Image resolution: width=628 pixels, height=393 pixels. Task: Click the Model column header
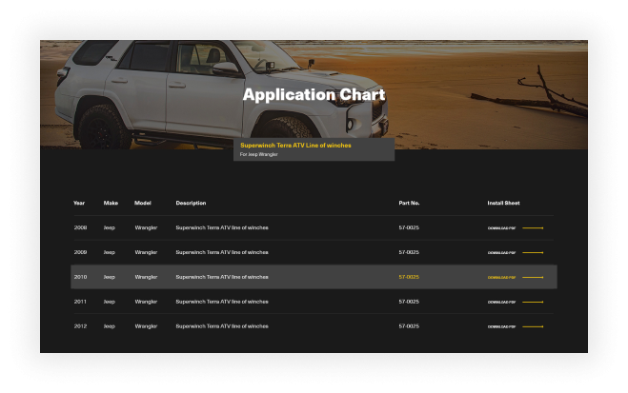point(143,203)
